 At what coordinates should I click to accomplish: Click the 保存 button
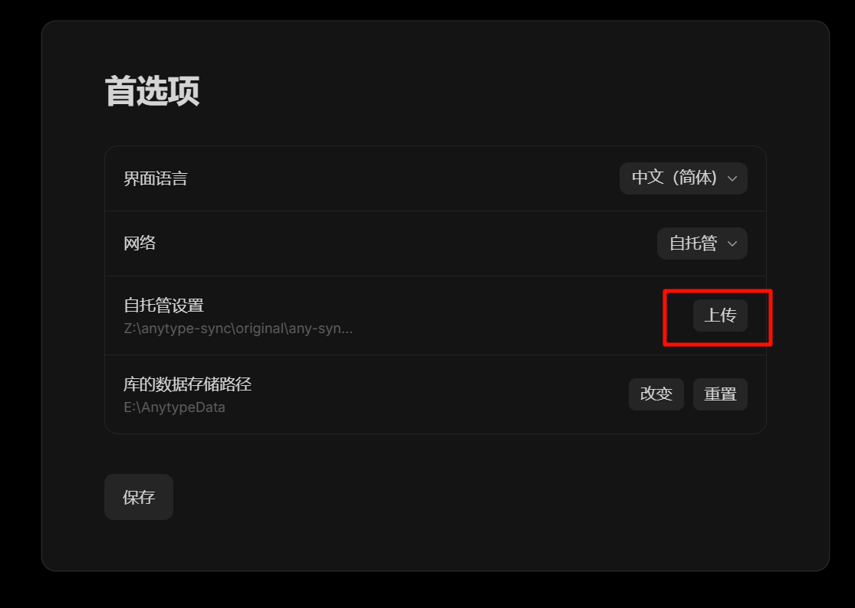(x=139, y=497)
